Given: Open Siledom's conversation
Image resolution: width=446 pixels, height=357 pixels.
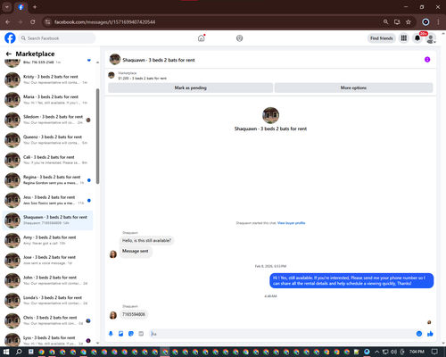Looking at the screenshot, I should point(47,120).
